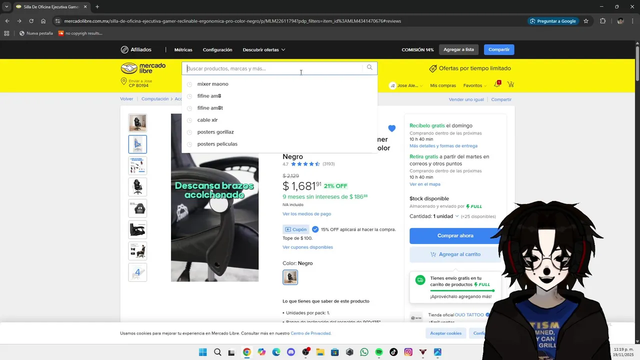The height and width of the screenshot is (360, 640).
Task: Open Ofertas por tiempo limitado banner
Action: pos(470,68)
